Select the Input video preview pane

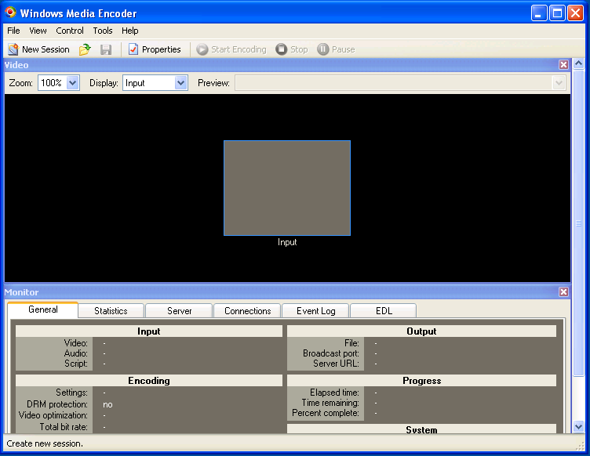[287, 188]
